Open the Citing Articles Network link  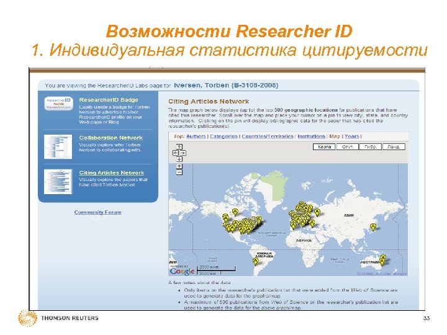[112, 173]
